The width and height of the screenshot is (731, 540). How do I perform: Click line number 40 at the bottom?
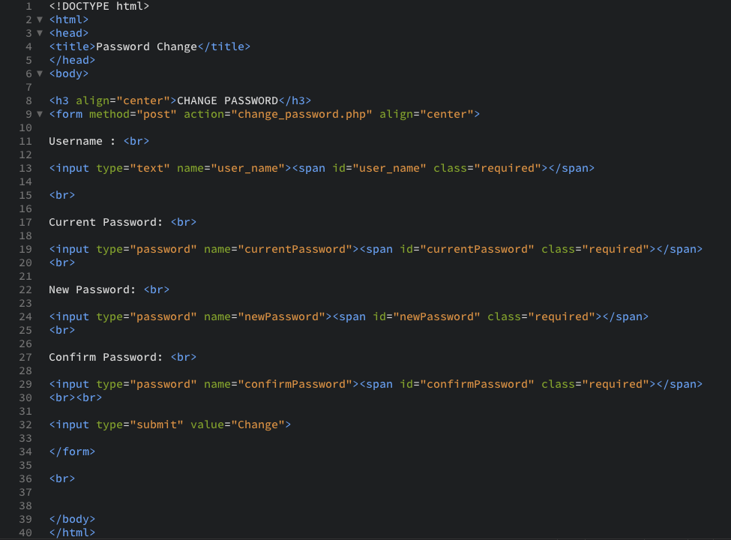click(25, 532)
